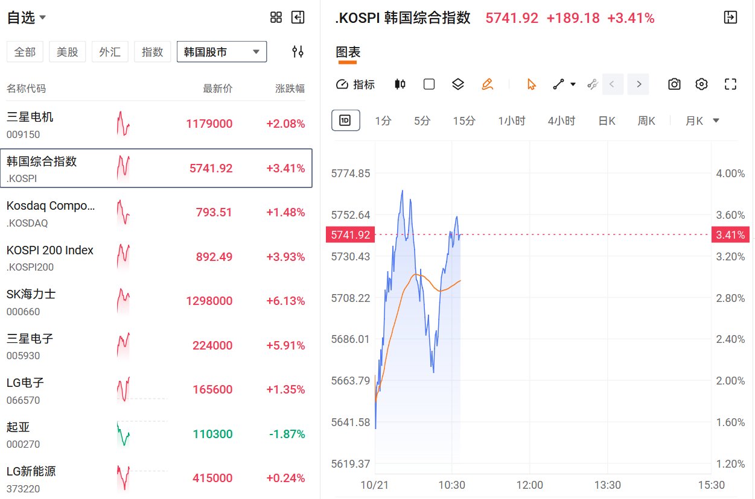Take a chart snapshot with camera icon

click(x=674, y=84)
